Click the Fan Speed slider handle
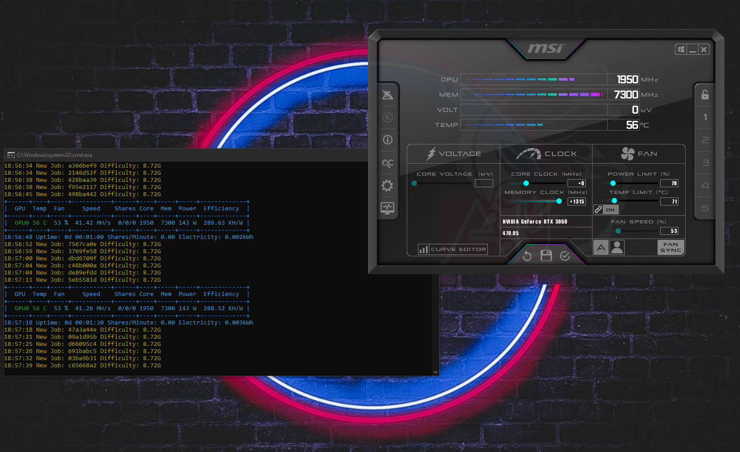This screenshot has height=452, width=740. click(x=618, y=231)
